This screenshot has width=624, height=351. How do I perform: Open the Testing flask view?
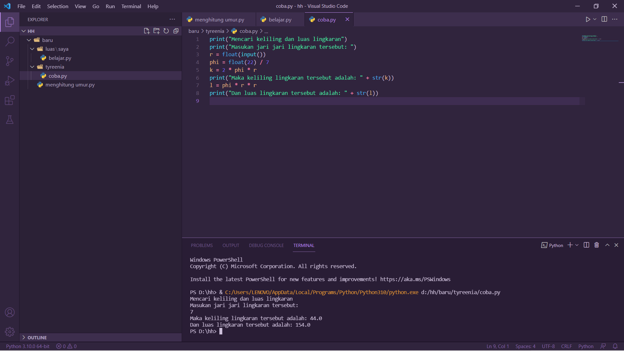click(10, 120)
